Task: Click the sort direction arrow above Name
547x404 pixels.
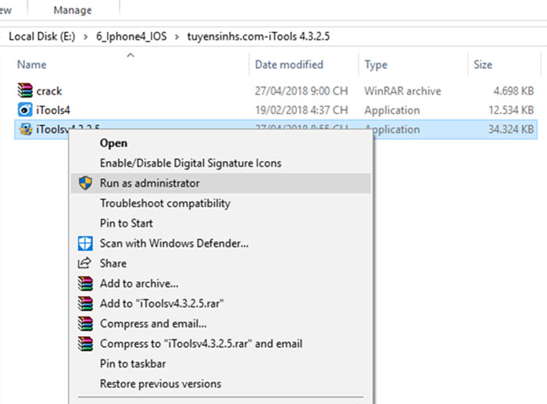Action: click(x=130, y=55)
